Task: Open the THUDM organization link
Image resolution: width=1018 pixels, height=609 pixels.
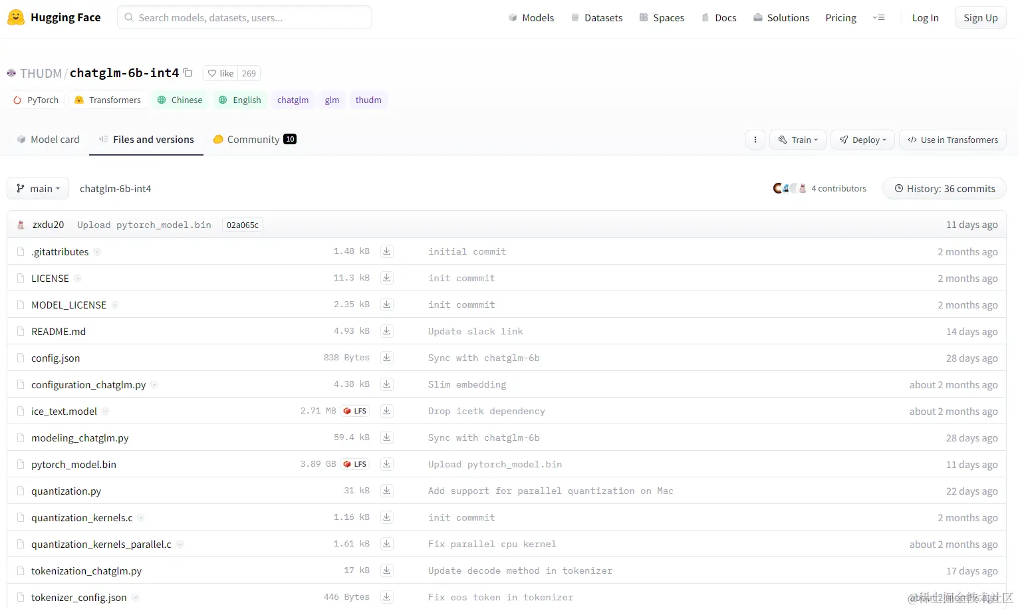Action: pos(41,73)
